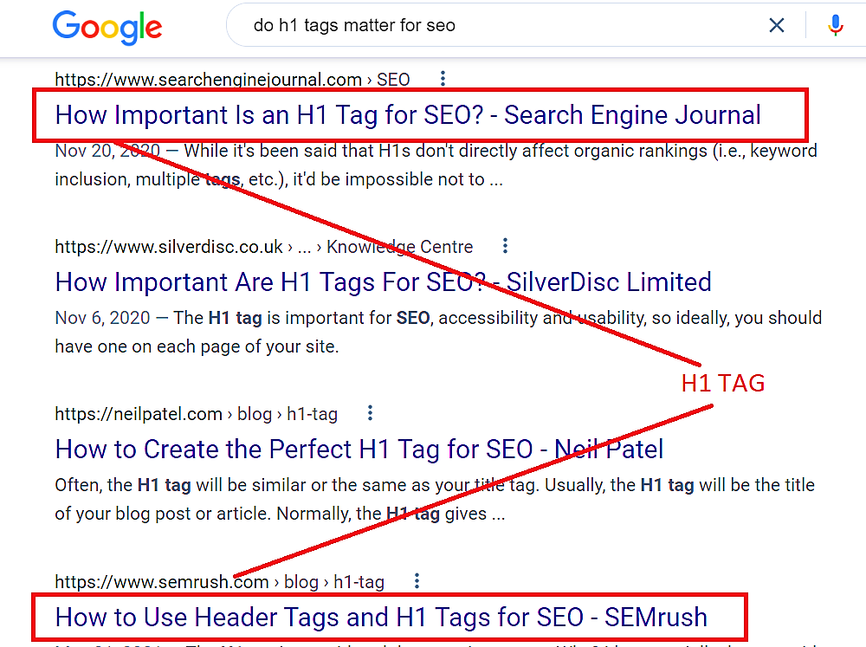Open three-dot menu for neilpatel result

(370, 413)
